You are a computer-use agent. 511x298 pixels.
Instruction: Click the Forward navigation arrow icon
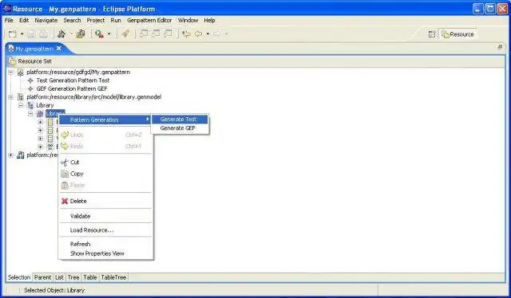click(x=216, y=33)
